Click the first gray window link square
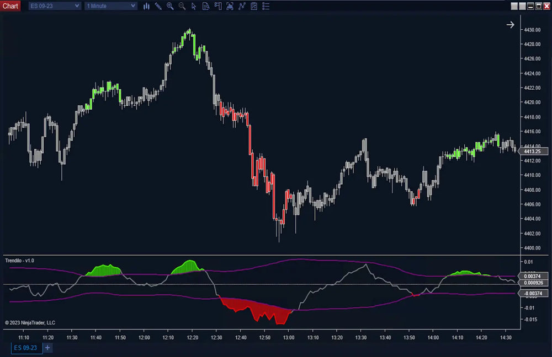Viewport: 552px width, 357px height. [514, 6]
